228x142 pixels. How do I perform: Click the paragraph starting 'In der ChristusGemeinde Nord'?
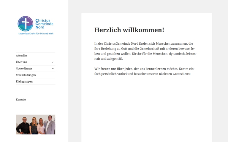click(146, 51)
